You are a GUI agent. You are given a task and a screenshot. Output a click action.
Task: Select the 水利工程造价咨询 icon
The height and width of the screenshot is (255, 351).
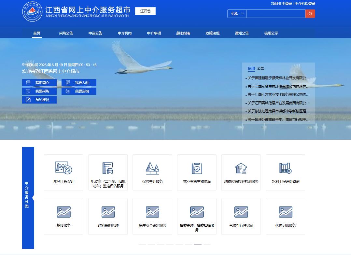click(285, 168)
